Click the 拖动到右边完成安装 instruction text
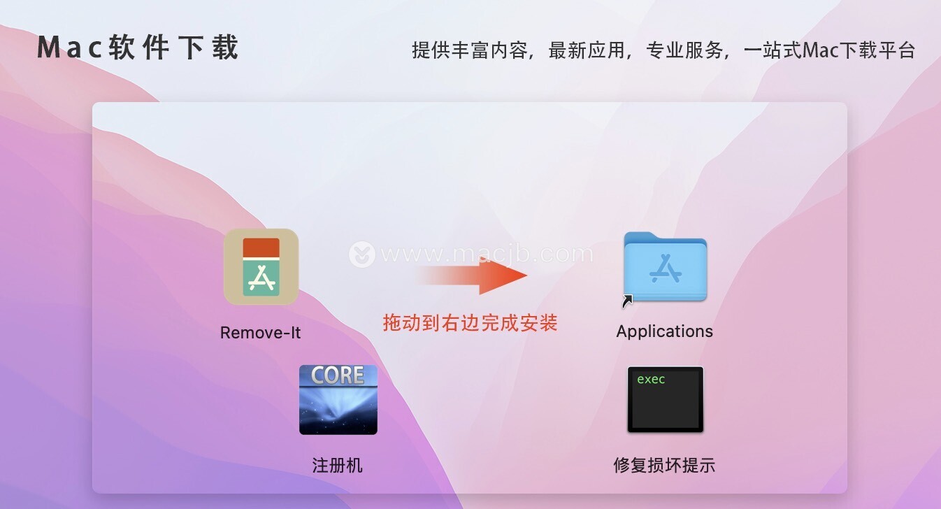 coord(470,323)
